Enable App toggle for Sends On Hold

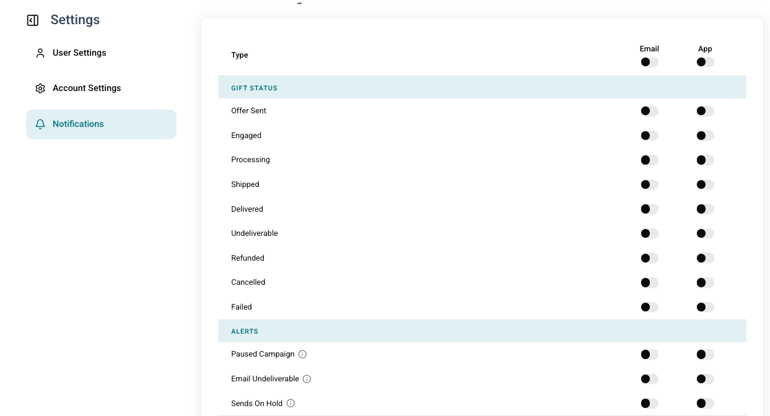[x=705, y=404]
